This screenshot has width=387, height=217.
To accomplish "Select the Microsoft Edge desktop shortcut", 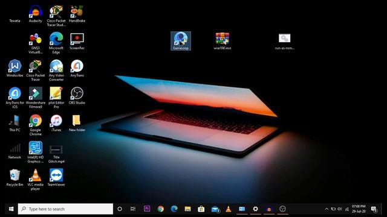I will point(56,43).
